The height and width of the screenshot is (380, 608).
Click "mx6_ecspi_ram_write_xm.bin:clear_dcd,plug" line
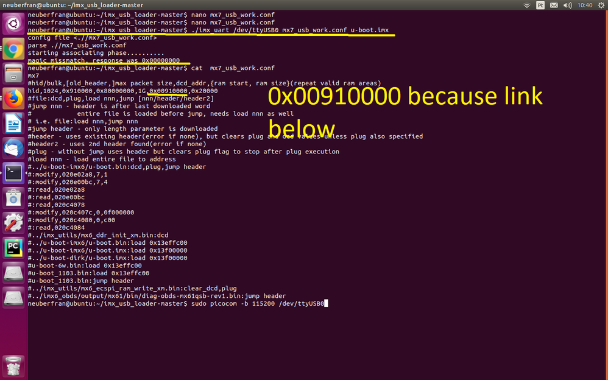coord(132,289)
